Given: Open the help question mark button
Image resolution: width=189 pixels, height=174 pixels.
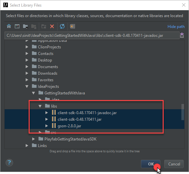Looking at the screenshot, I should 9,163.
